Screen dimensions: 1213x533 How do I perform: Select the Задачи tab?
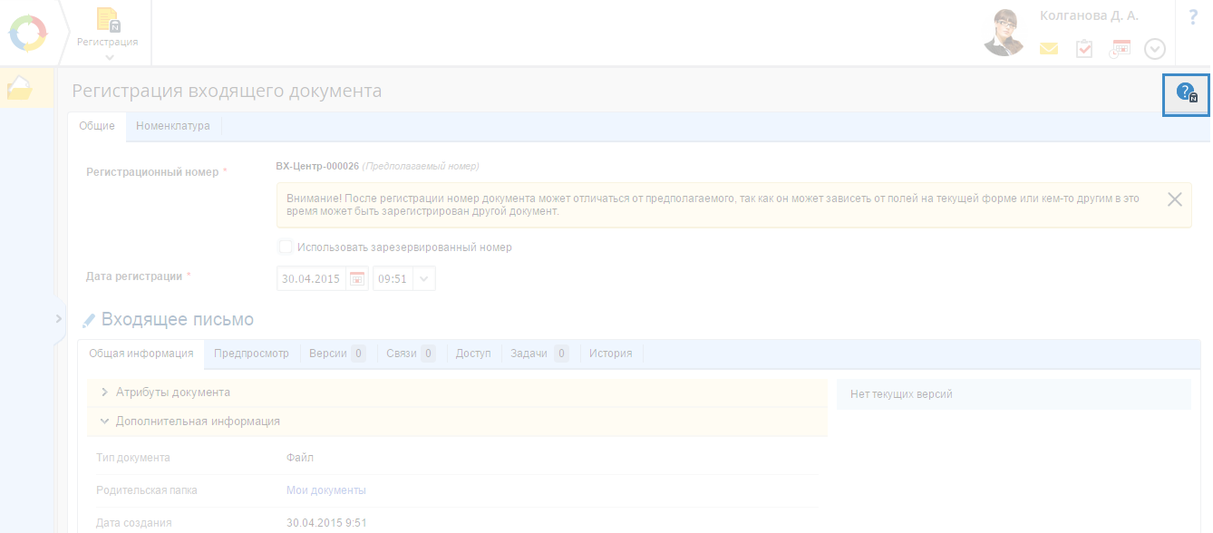coord(539,354)
